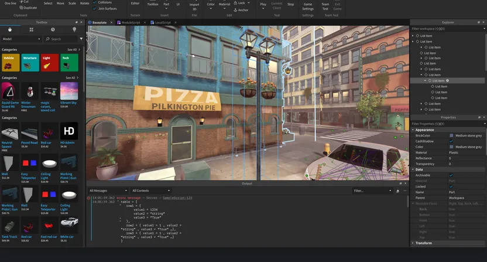487x262 pixels.
Task: Click the Import 3D button
Action: [x=194, y=6]
